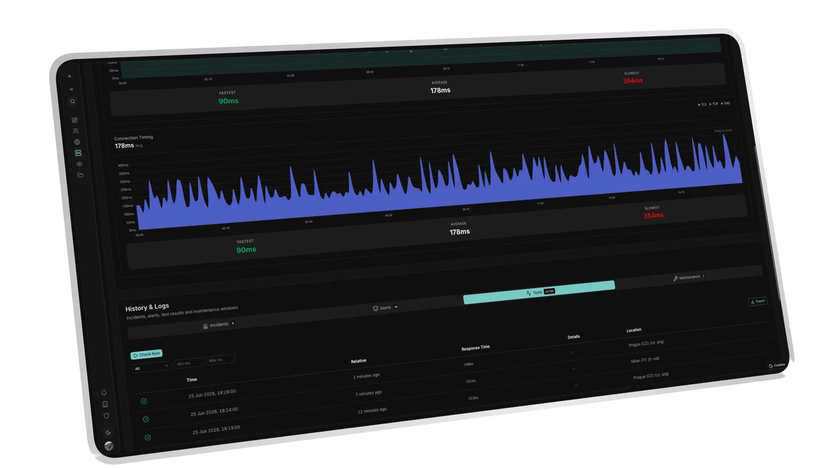Click the '12 minutes ago' cell
The height and width of the screenshot is (468, 833).
pyautogui.click(x=372, y=411)
